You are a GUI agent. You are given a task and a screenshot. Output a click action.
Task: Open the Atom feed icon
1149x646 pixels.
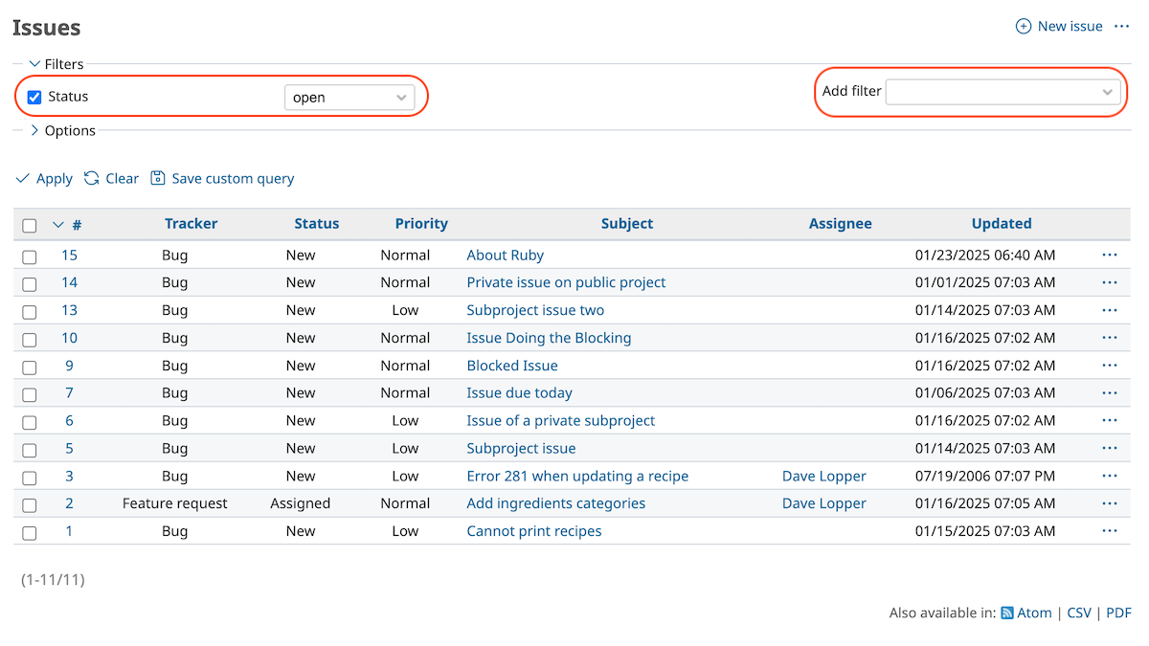pyautogui.click(x=1008, y=613)
